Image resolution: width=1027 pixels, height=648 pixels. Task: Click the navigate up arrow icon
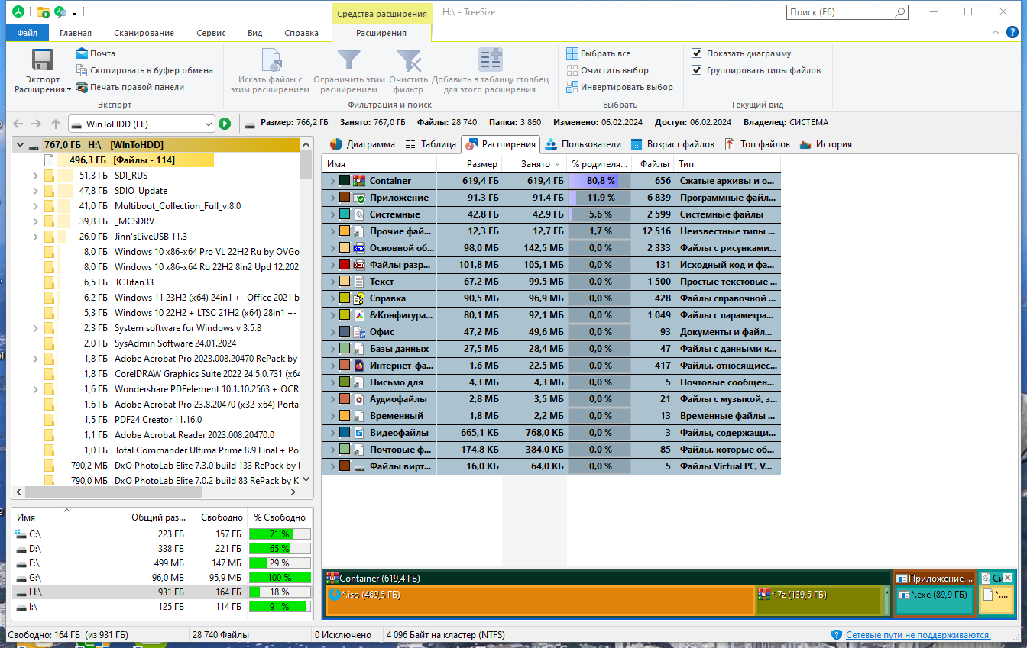point(55,124)
